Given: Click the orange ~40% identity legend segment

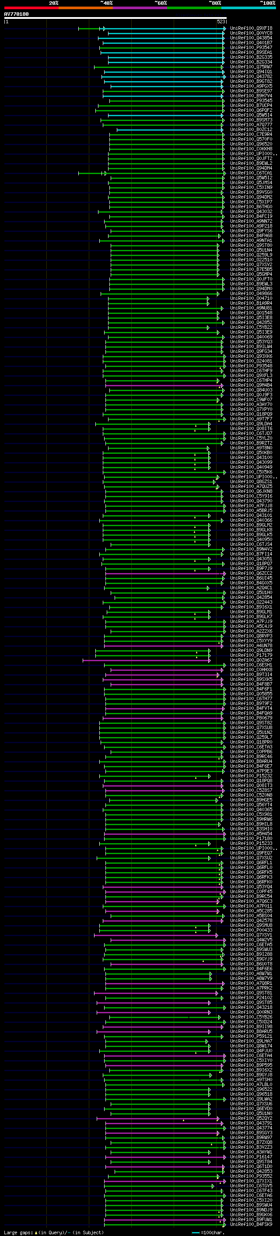Looking at the screenshot, I should [x=86, y=8].
